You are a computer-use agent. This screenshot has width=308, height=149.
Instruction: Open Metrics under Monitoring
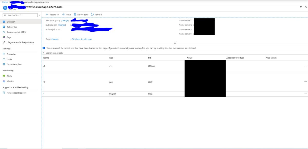(10, 81)
